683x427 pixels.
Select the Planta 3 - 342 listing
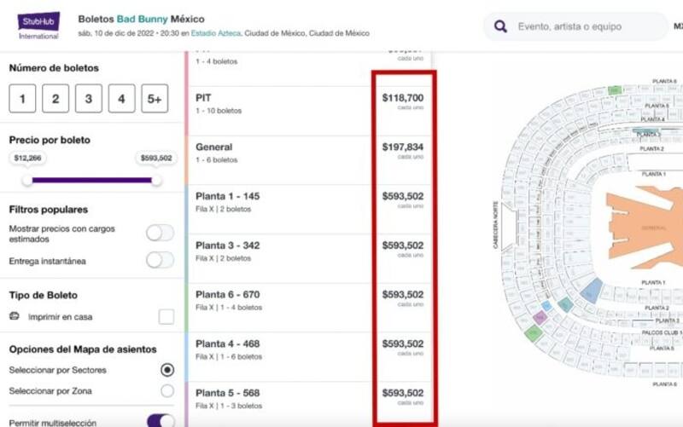[282, 251]
